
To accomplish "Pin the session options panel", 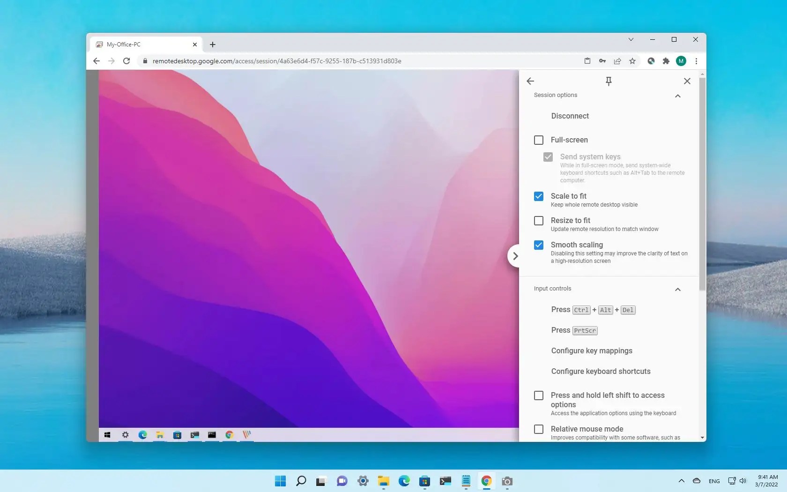I will click(608, 81).
